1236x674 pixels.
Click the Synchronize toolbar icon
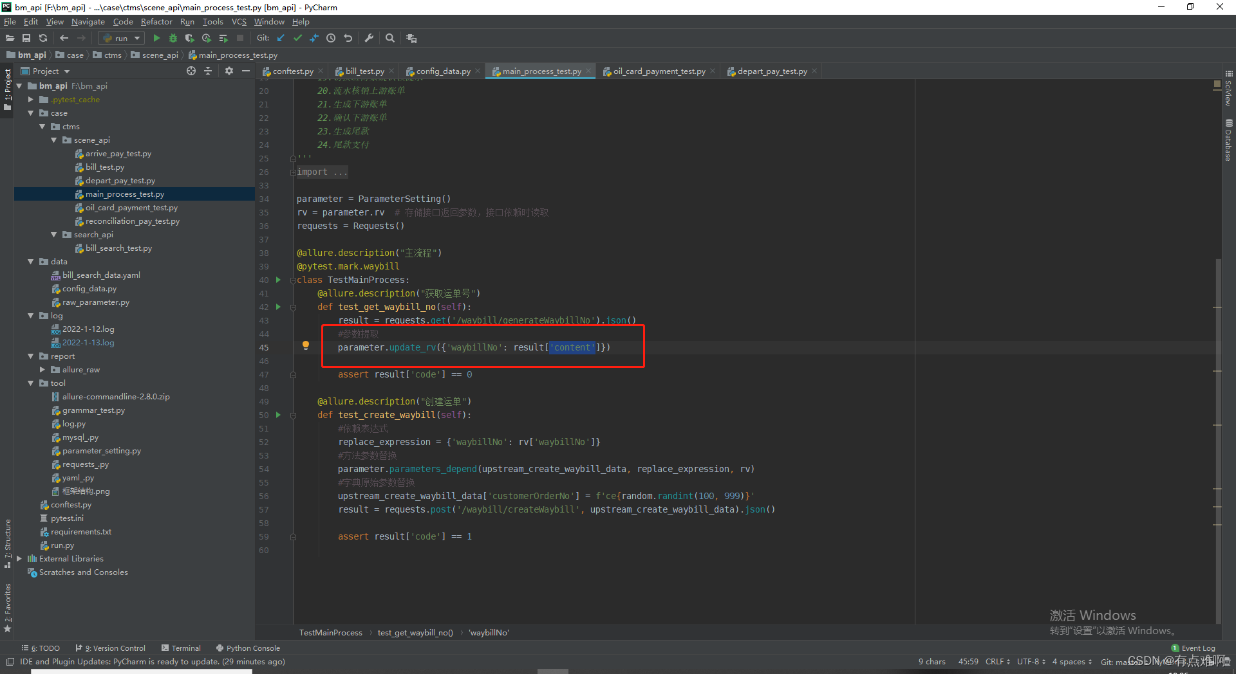pos(43,38)
